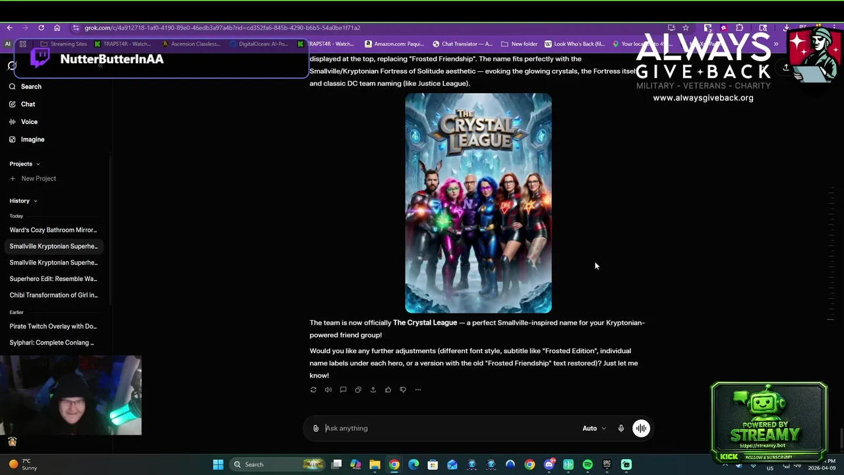The width and height of the screenshot is (844, 475).
Task: Start dictation with the microphone icon
Action: (621, 428)
